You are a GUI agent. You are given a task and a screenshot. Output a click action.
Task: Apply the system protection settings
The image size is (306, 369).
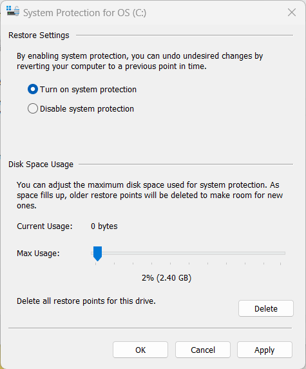pyautogui.click(x=265, y=350)
